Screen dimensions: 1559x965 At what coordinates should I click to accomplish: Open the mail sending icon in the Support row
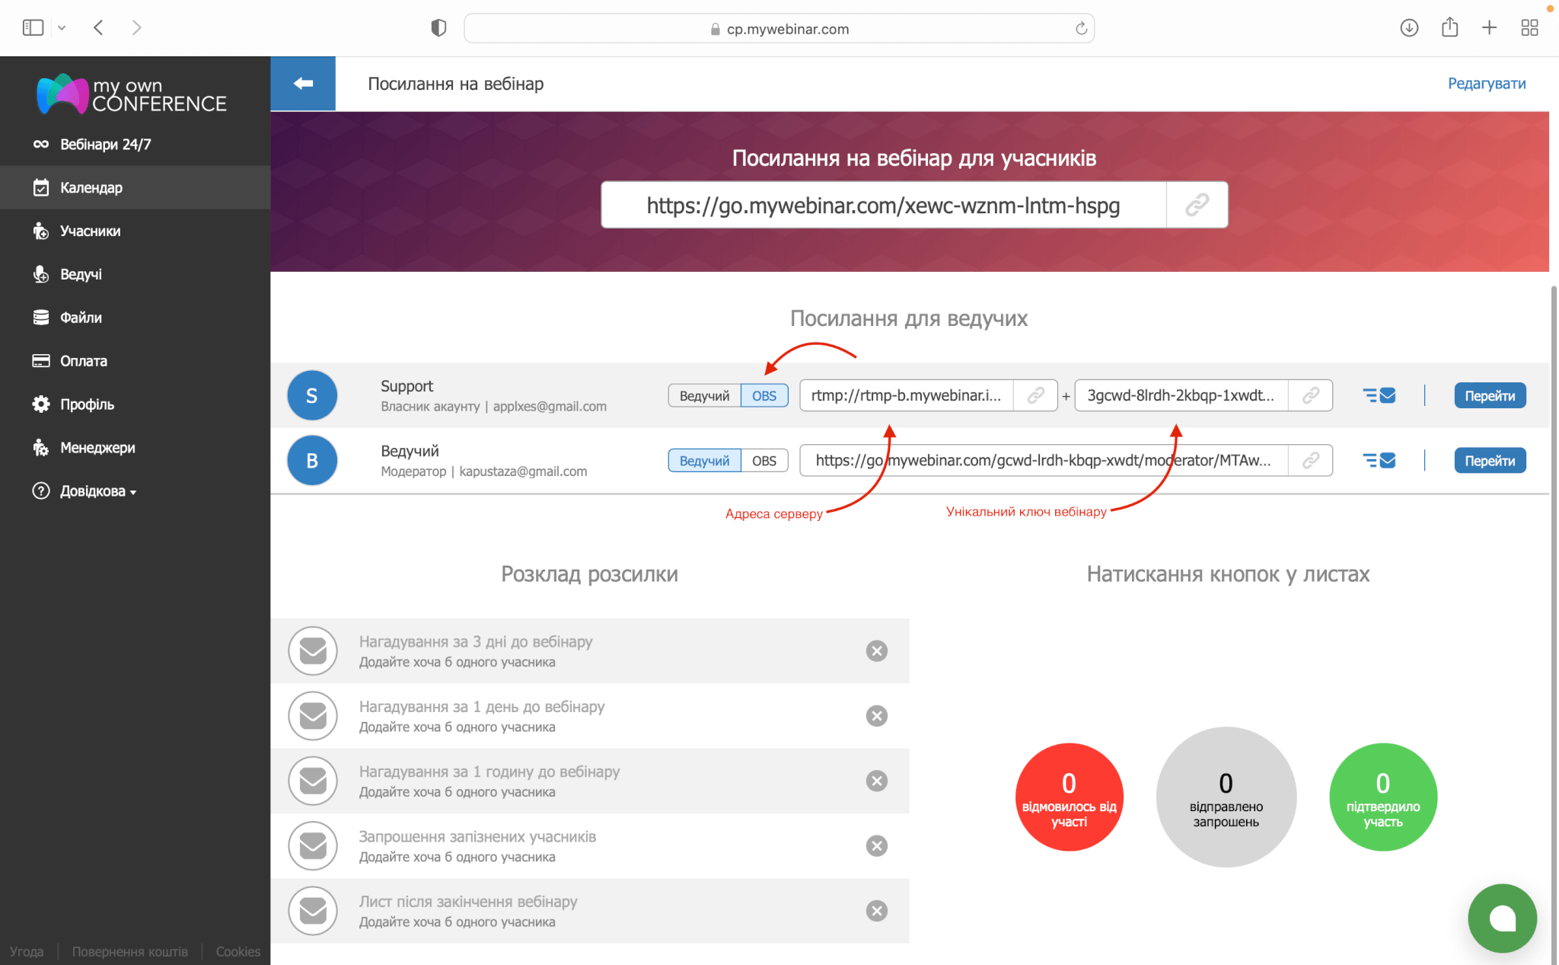coord(1379,395)
